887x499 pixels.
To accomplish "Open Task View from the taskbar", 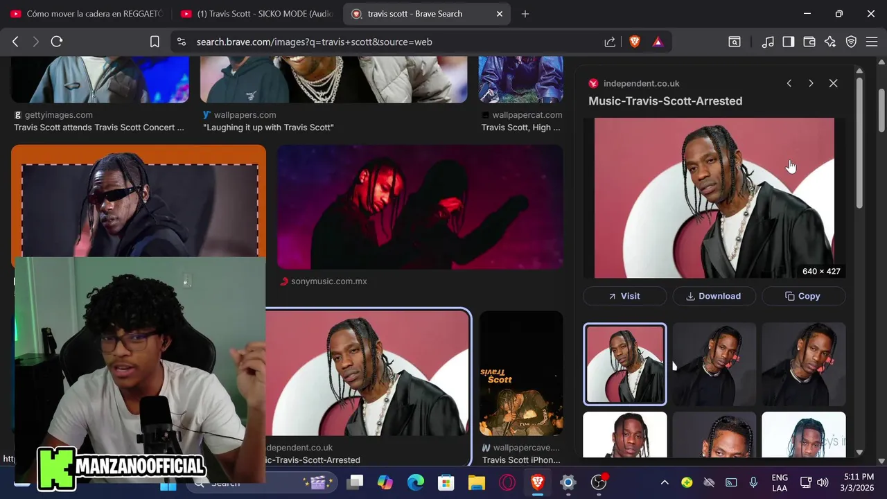I will click(x=355, y=482).
